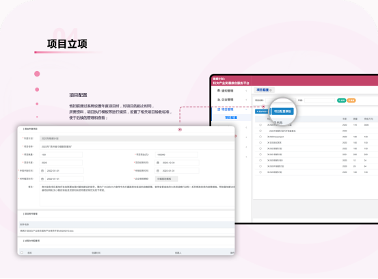Click the bell icon beside 通知管理
378x279 pixels.
[219, 90]
